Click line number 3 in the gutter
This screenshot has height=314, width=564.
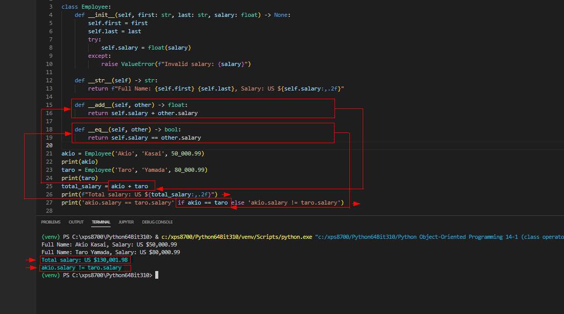click(x=51, y=7)
